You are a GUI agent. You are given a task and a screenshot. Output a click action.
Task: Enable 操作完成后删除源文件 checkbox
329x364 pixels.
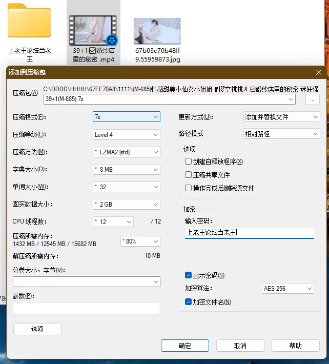tap(188, 188)
